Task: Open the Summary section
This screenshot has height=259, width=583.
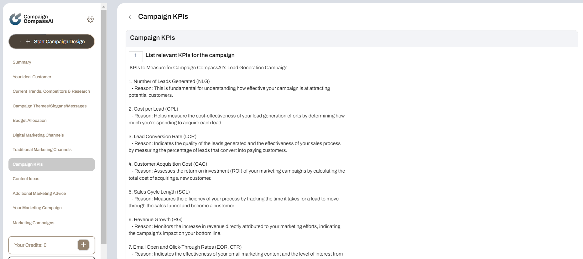Action: click(22, 62)
